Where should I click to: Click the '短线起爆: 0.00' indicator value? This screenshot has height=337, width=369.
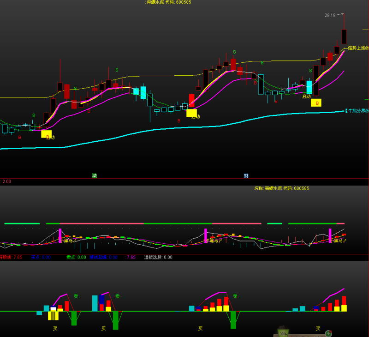tap(103, 257)
